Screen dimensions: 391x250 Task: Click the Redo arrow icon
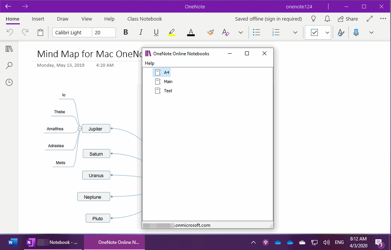pyautogui.click(x=25, y=32)
